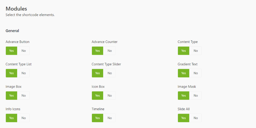Turn off the Image Box module
The width and height of the screenshot is (256, 128).
tap(24, 95)
